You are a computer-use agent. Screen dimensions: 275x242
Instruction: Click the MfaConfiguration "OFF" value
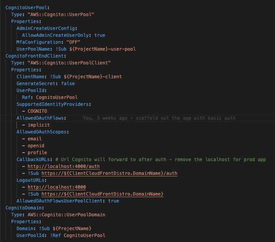tap(73, 42)
